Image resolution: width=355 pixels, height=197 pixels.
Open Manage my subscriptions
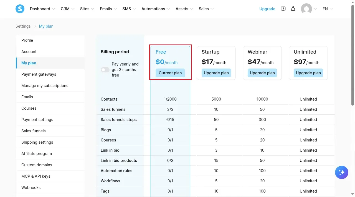click(50, 86)
